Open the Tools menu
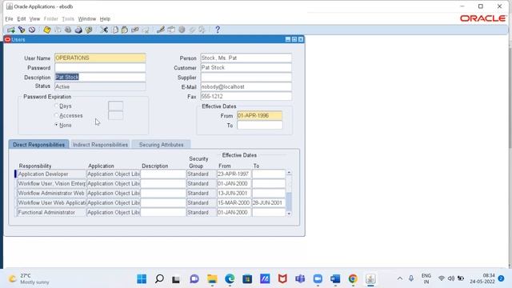Viewport: 512px width, 288px height. (x=68, y=19)
